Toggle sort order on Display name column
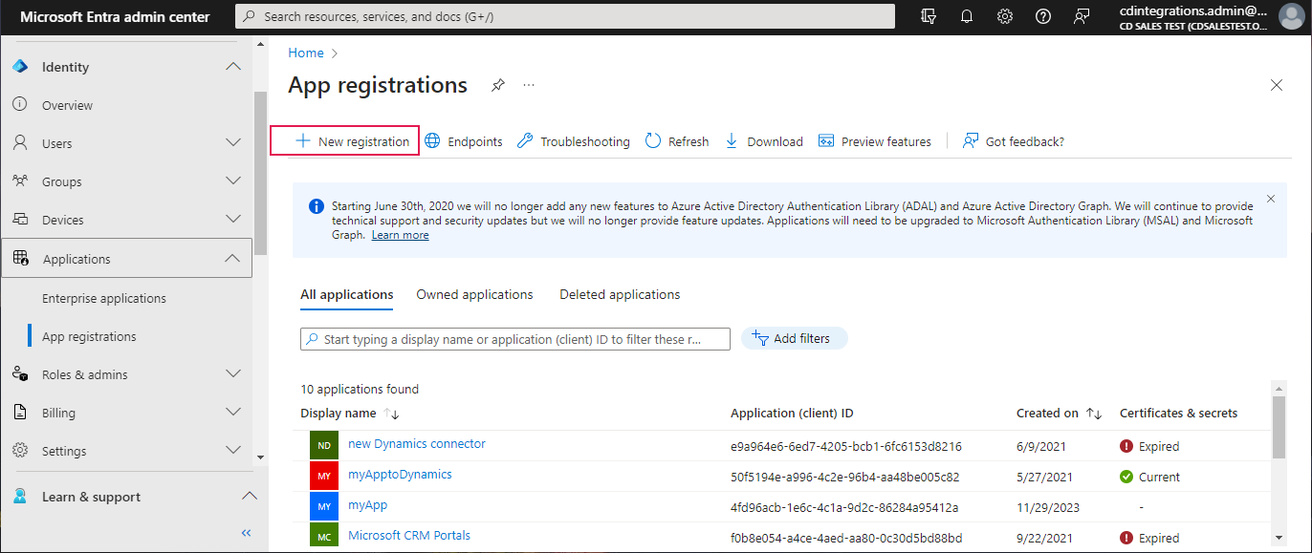This screenshot has width=1312, height=553. click(x=393, y=413)
